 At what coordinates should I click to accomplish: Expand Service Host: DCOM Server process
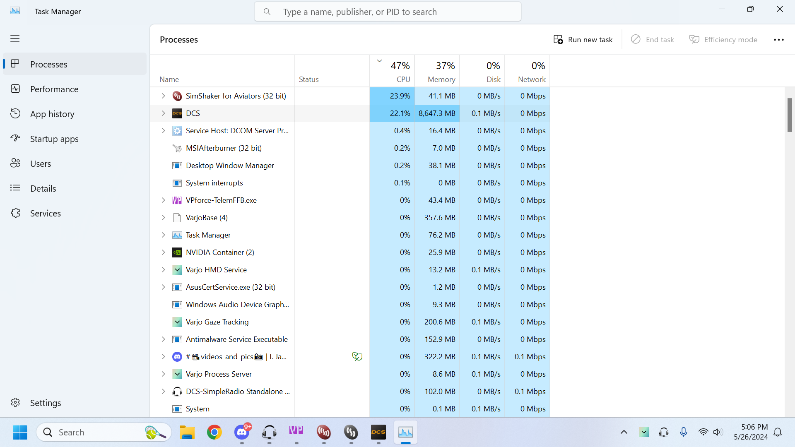[x=163, y=131]
